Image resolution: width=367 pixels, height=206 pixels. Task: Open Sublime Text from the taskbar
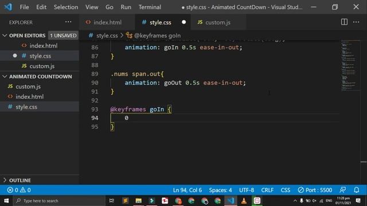125,201
